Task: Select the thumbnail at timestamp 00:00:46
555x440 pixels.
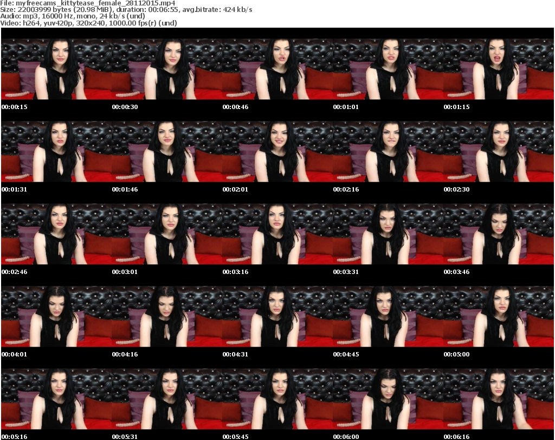Action: point(277,69)
